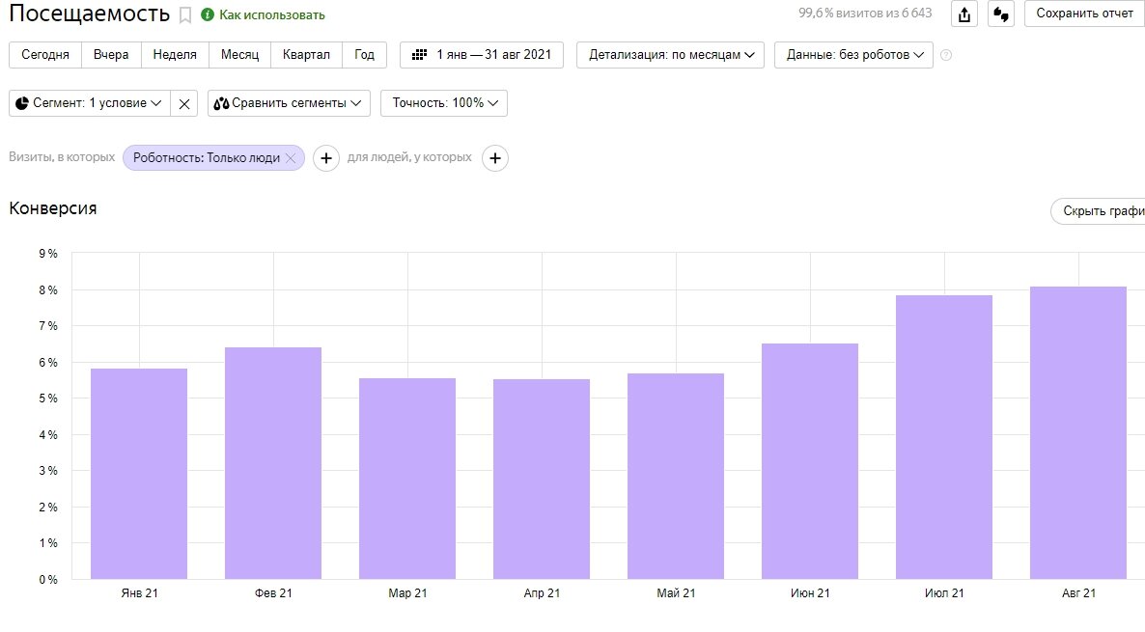Click the Фев 21 bar
The width and height of the screenshot is (1145, 632).
273,463
